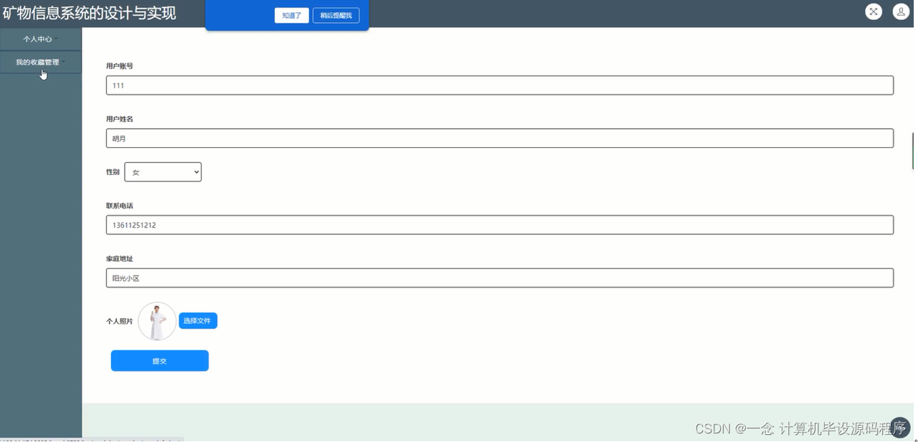Click the 家庭地址 field showing 阳光小区
This screenshot has width=918, height=442.
tap(499, 278)
